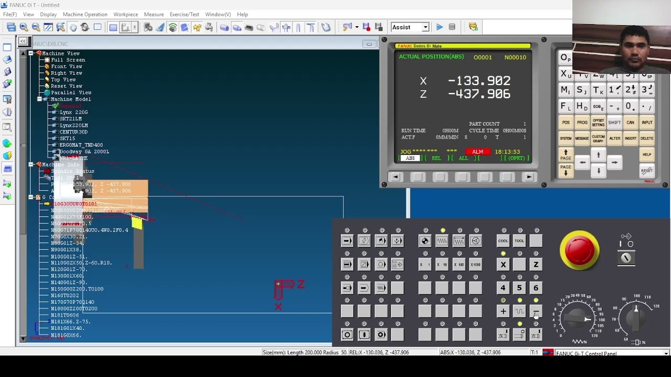Select the pan hand tool
The height and width of the screenshot is (377, 671).
coord(73,27)
